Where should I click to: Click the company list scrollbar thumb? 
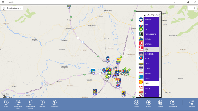(160, 47)
